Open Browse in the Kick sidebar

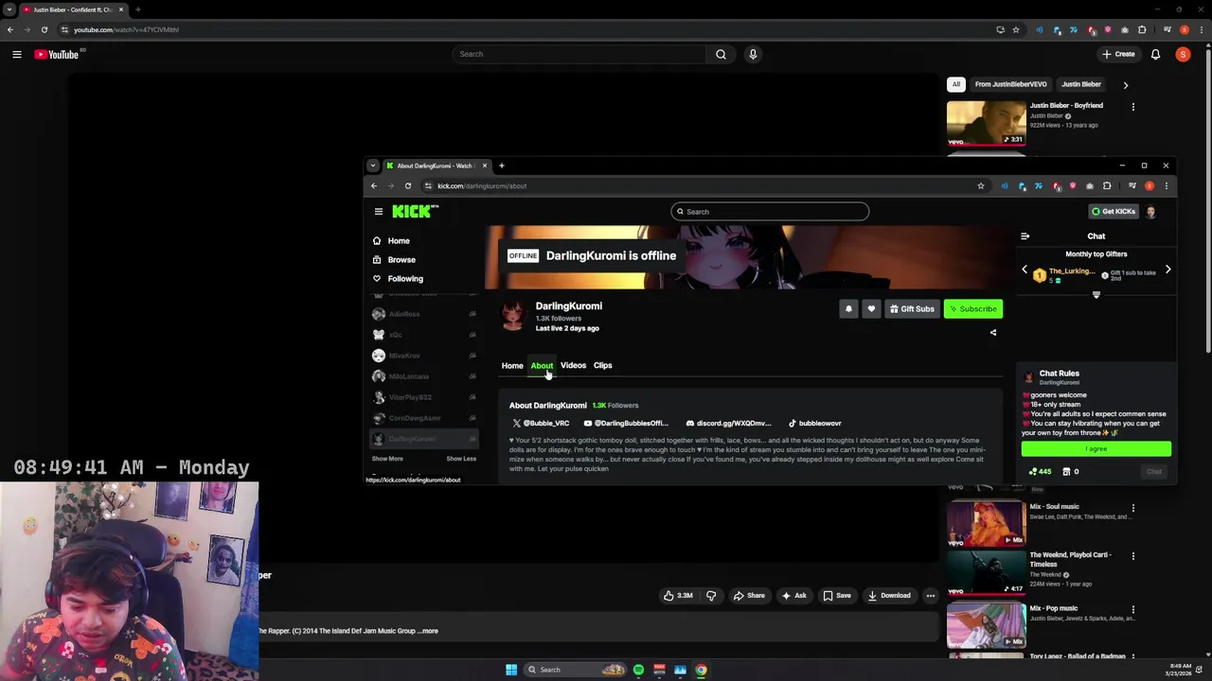401,260
